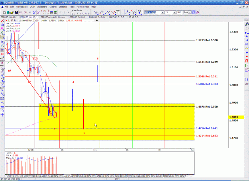Click the FIB time tool icon
The height and width of the screenshot is (181, 249).
tap(139, 12)
